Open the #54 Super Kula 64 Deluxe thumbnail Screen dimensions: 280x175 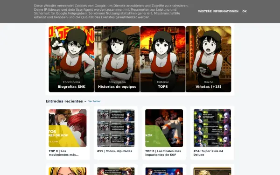[212, 128]
